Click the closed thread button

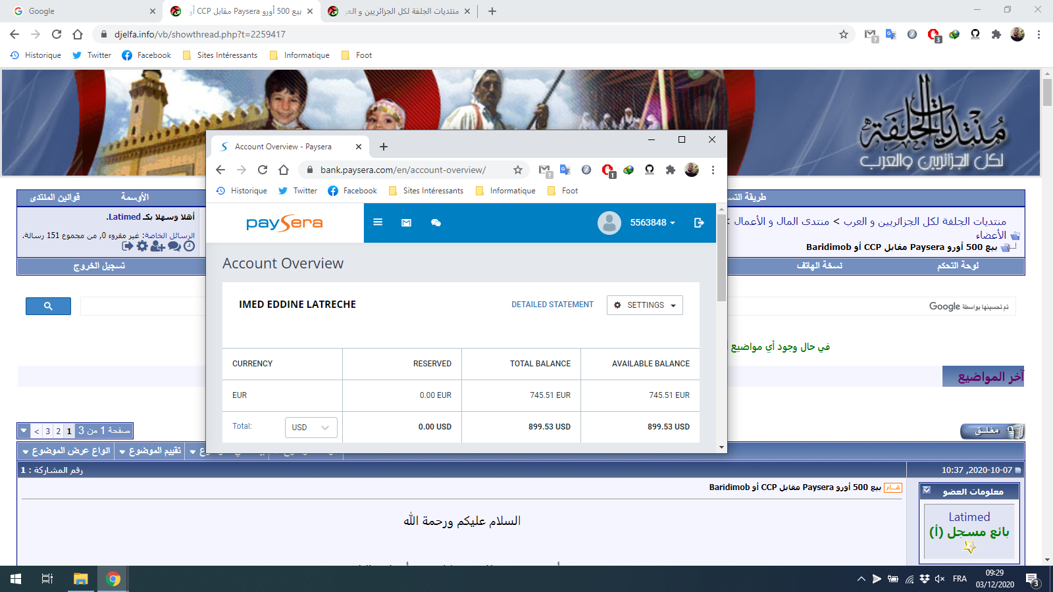(x=992, y=431)
